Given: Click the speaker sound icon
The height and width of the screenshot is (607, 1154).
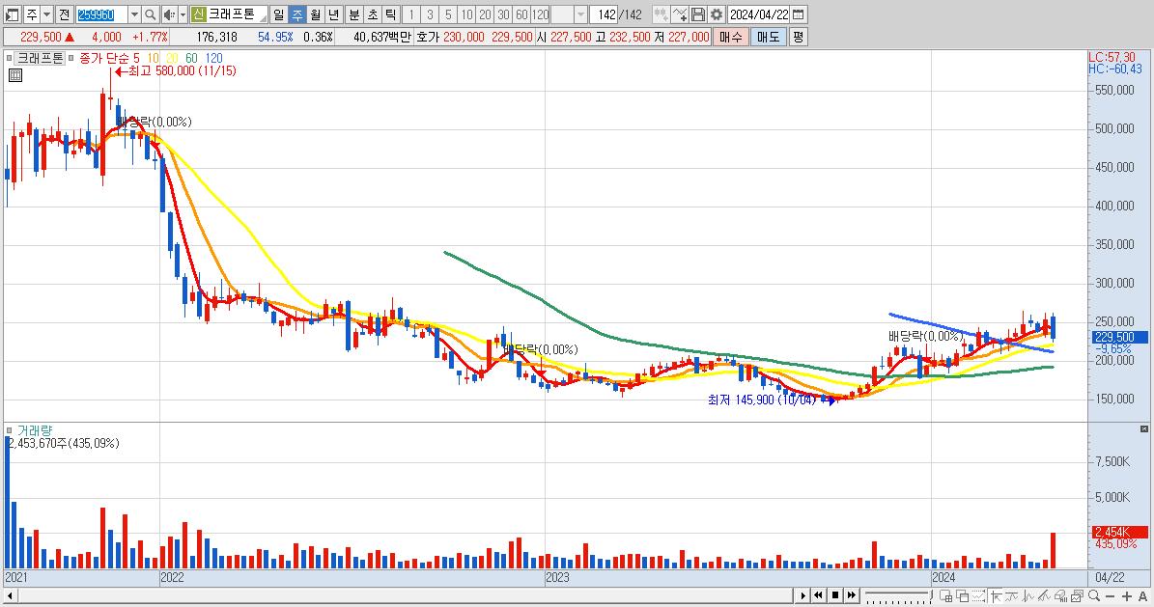Looking at the screenshot, I should (x=169, y=14).
